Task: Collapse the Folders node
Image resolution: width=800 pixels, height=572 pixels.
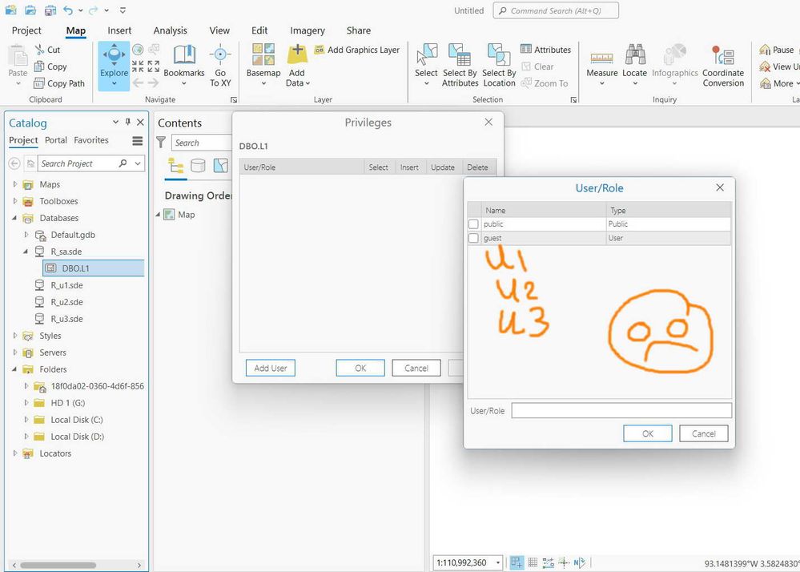Action: pos(14,369)
